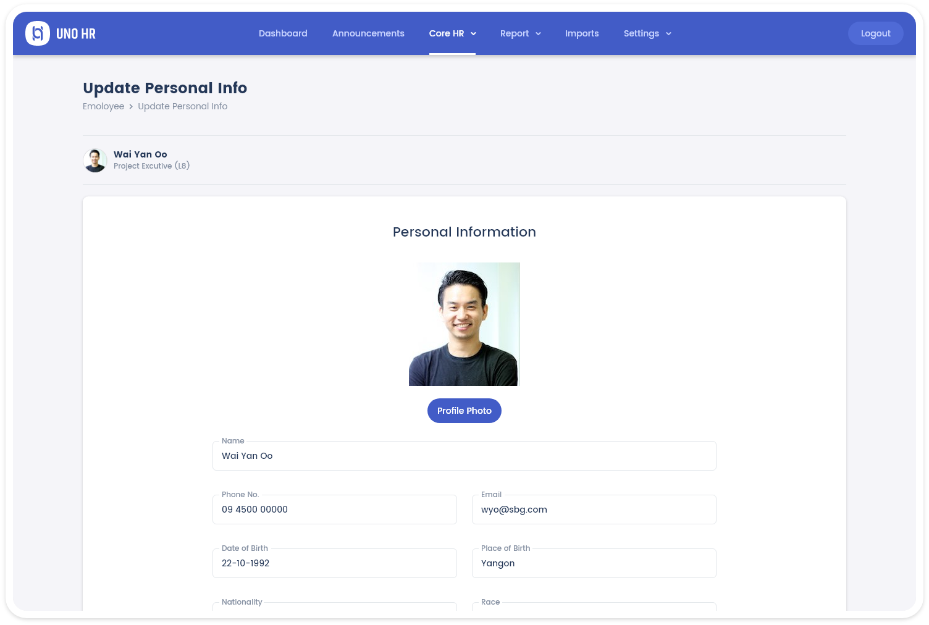Edit the Place of Birth field
The height and width of the screenshot is (625, 929).
pyautogui.click(x=594, y=564)
